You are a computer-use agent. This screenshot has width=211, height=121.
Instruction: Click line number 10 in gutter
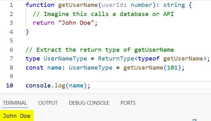10,85
